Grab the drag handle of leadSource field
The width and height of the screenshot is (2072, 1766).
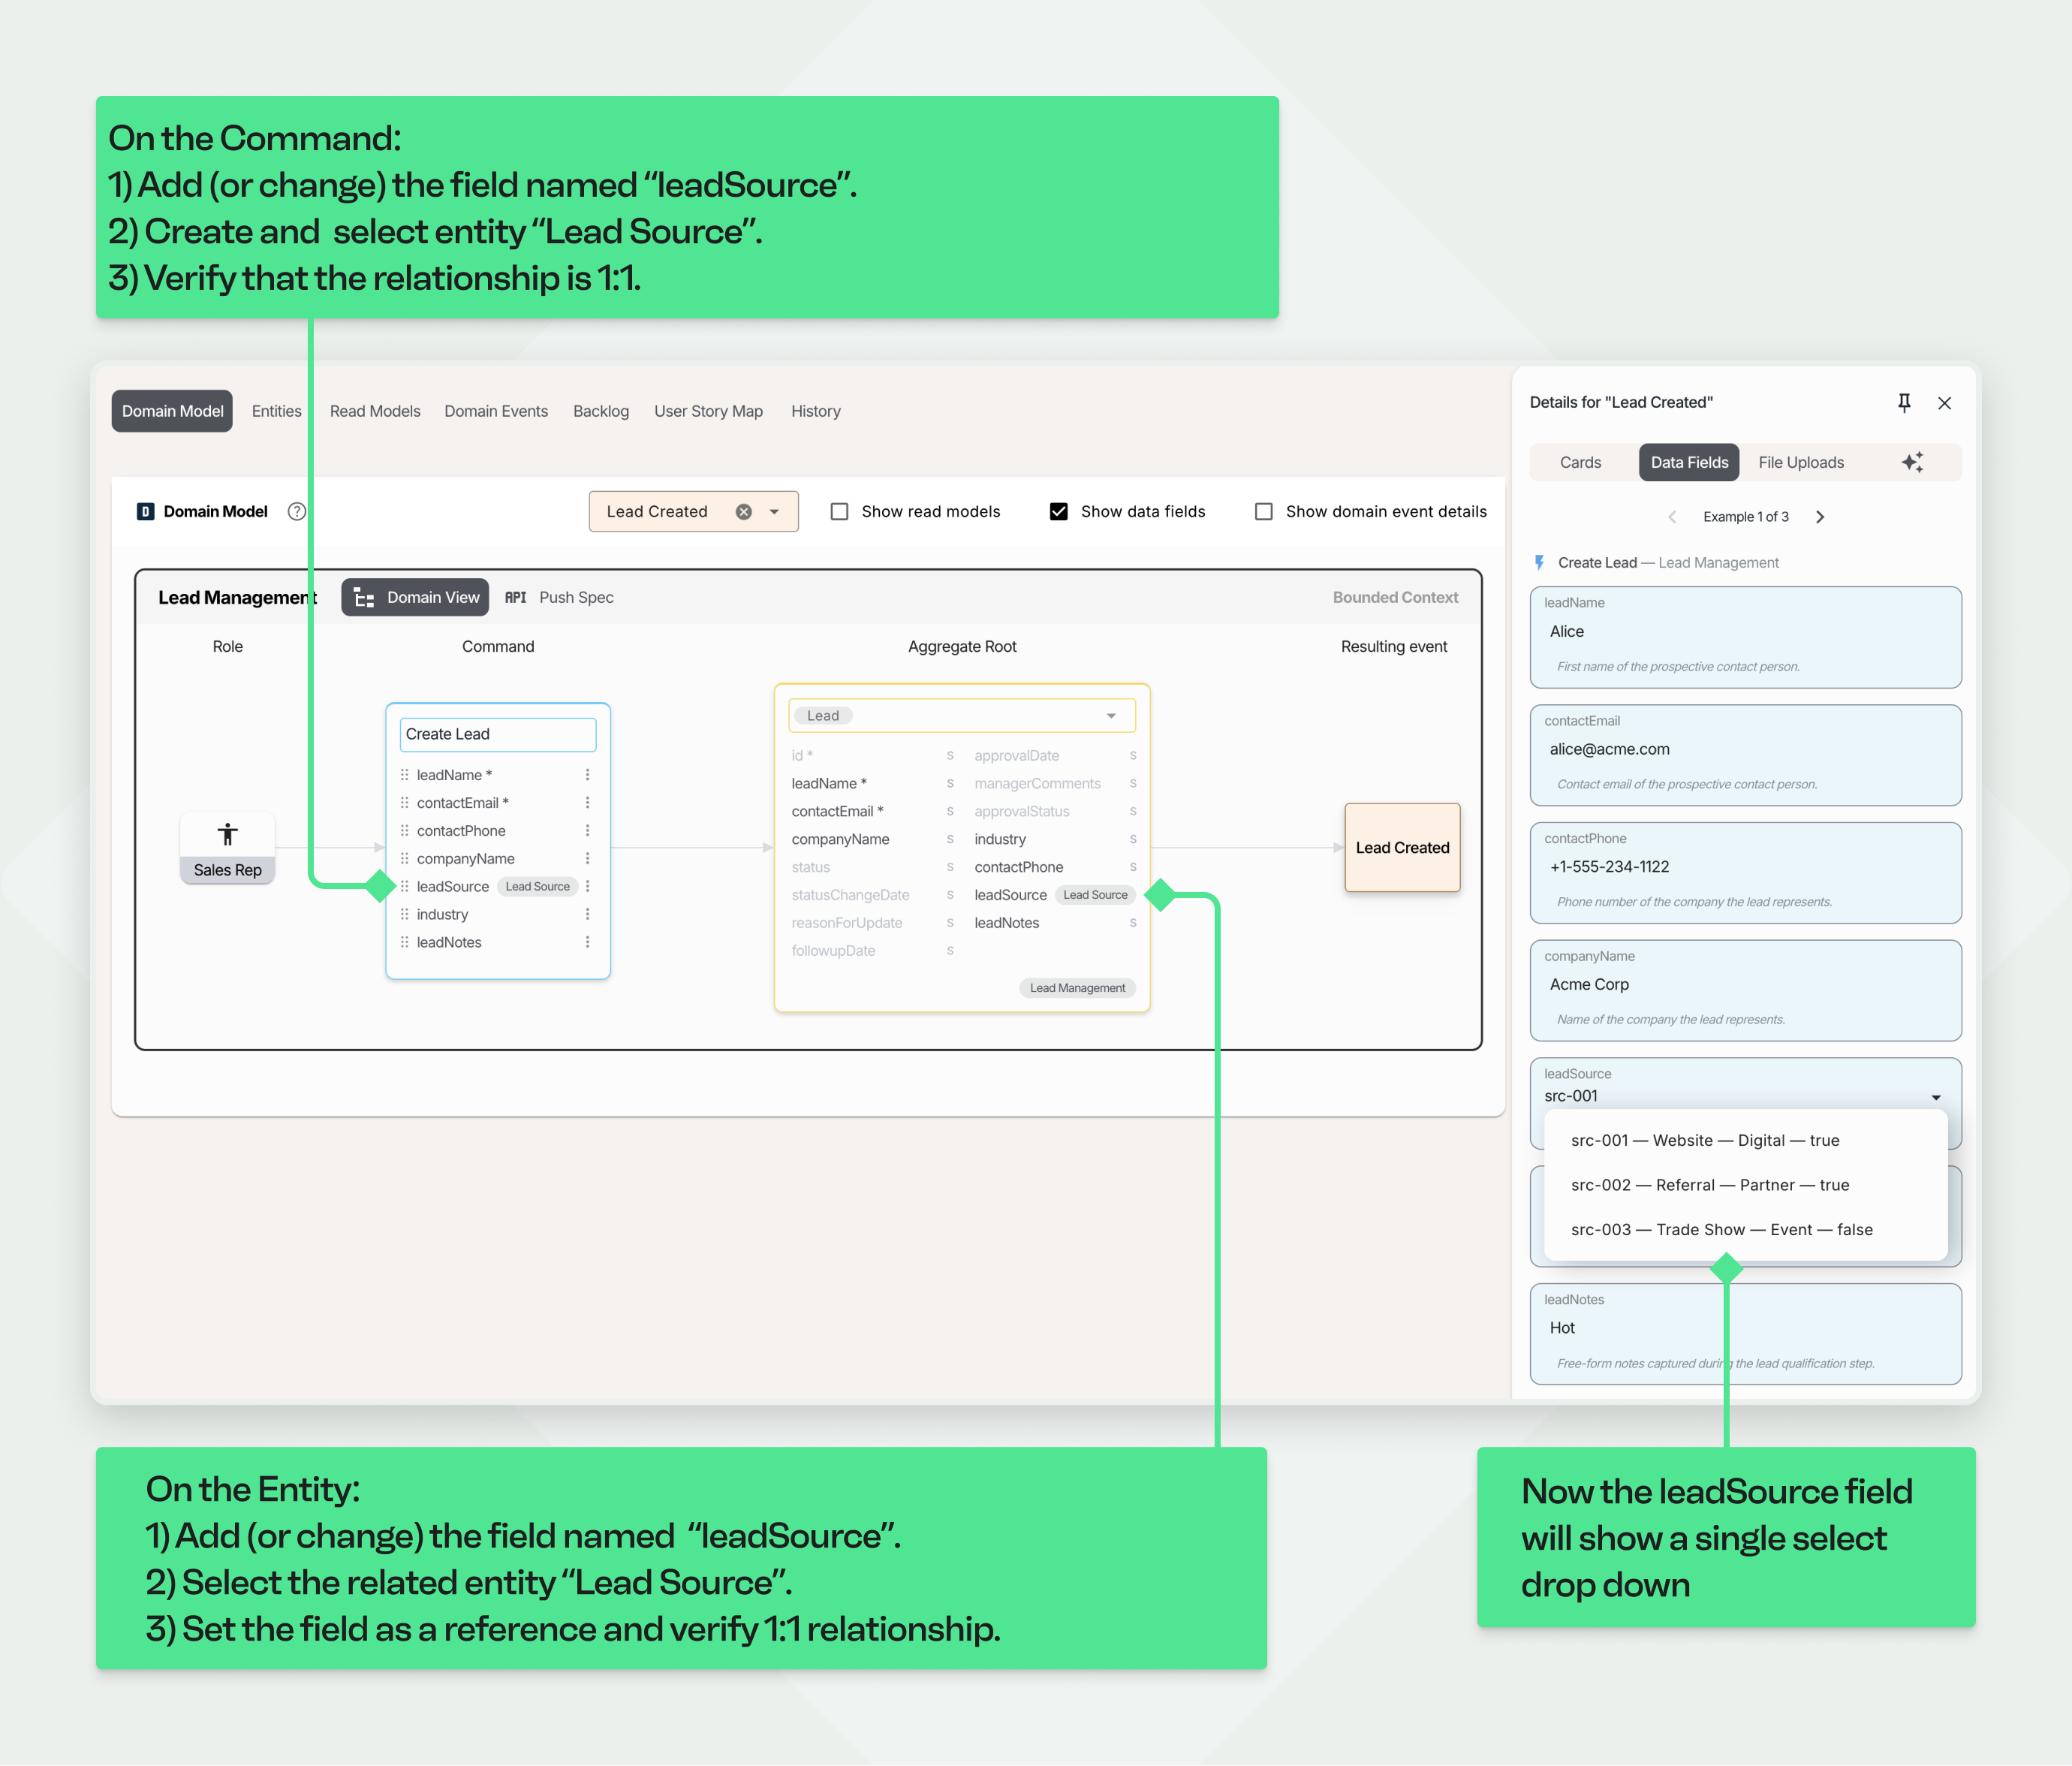[x=404, y=886]
